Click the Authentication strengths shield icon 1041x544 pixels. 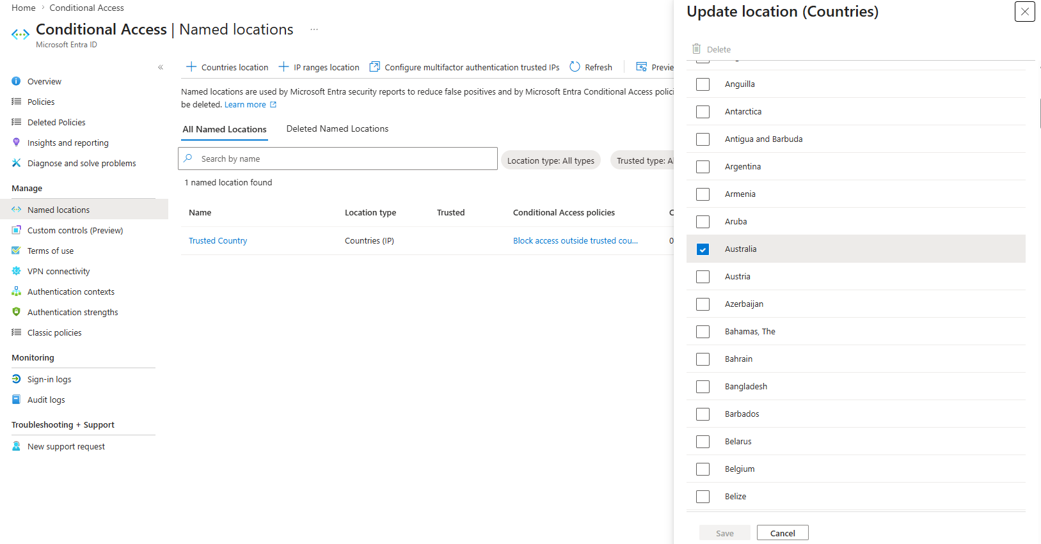pyautogui.click(x=16, y=312)
